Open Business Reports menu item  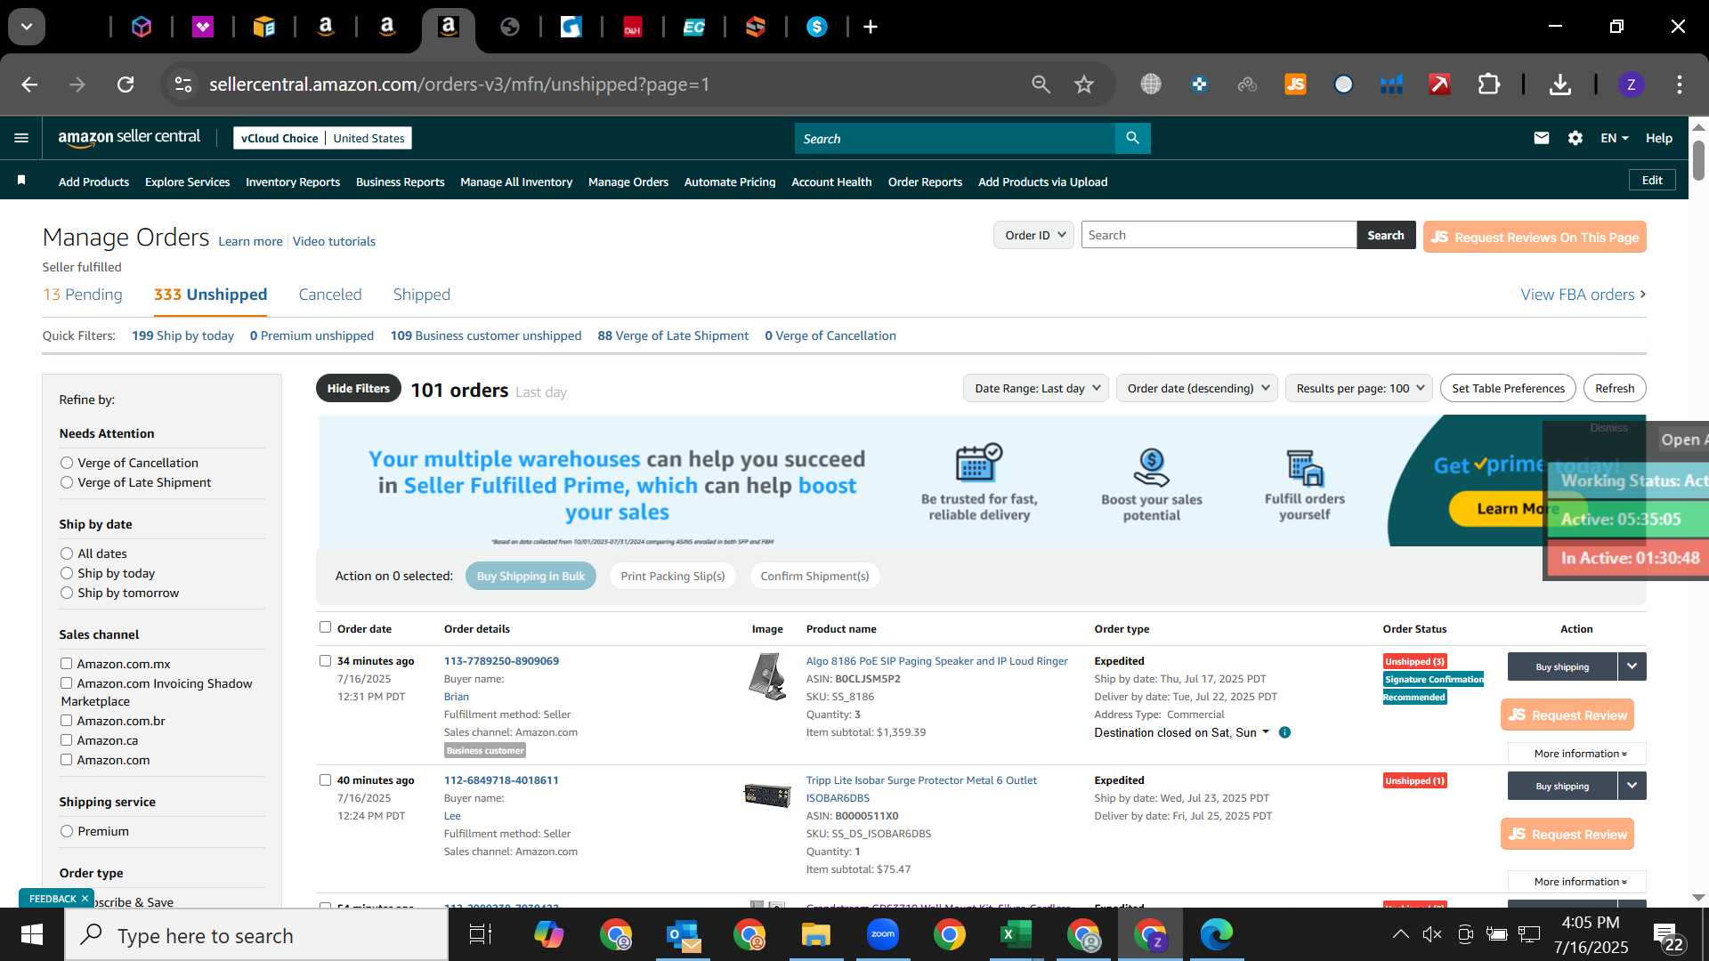pyautogui.click(x=400, y=182)
